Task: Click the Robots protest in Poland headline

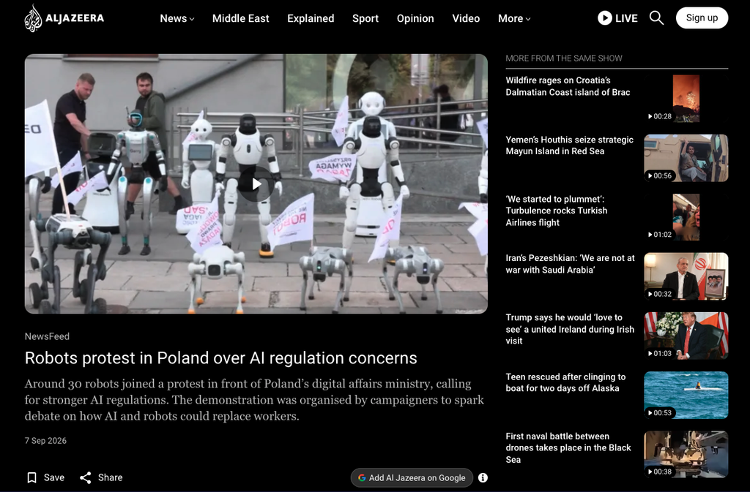Action: click(221, 358)
